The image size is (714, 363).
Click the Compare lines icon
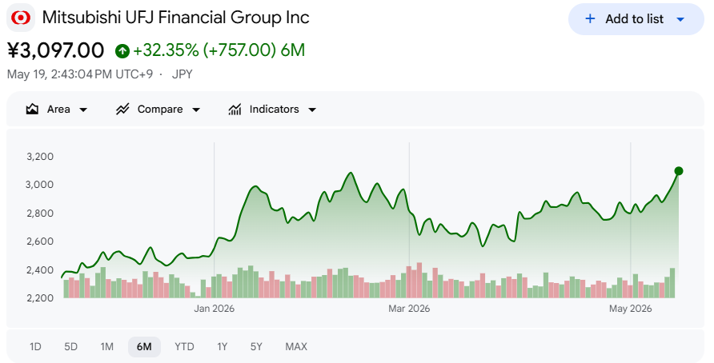coord(122,110)
